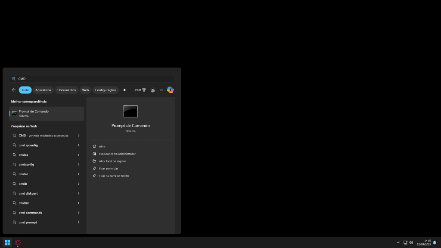
Task: Select cmdlet web suggestion
Action: pos(47,203)
